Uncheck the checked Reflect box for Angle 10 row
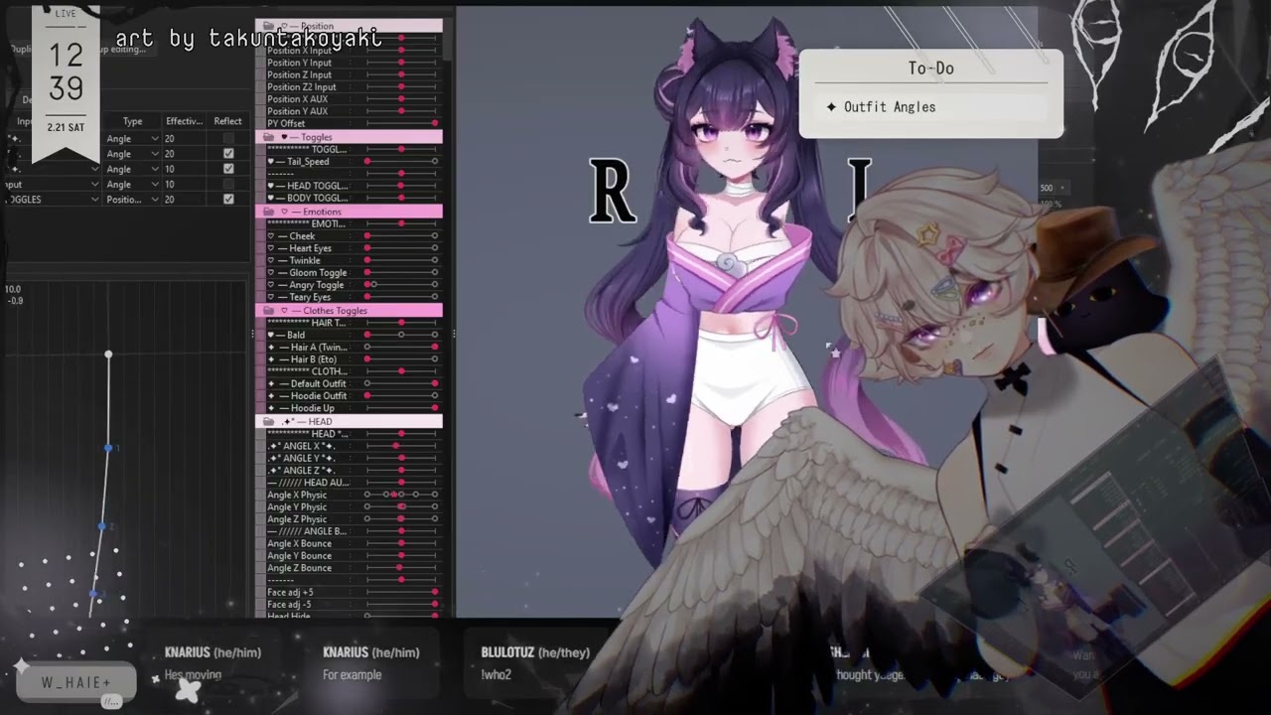 click(228, 169)
